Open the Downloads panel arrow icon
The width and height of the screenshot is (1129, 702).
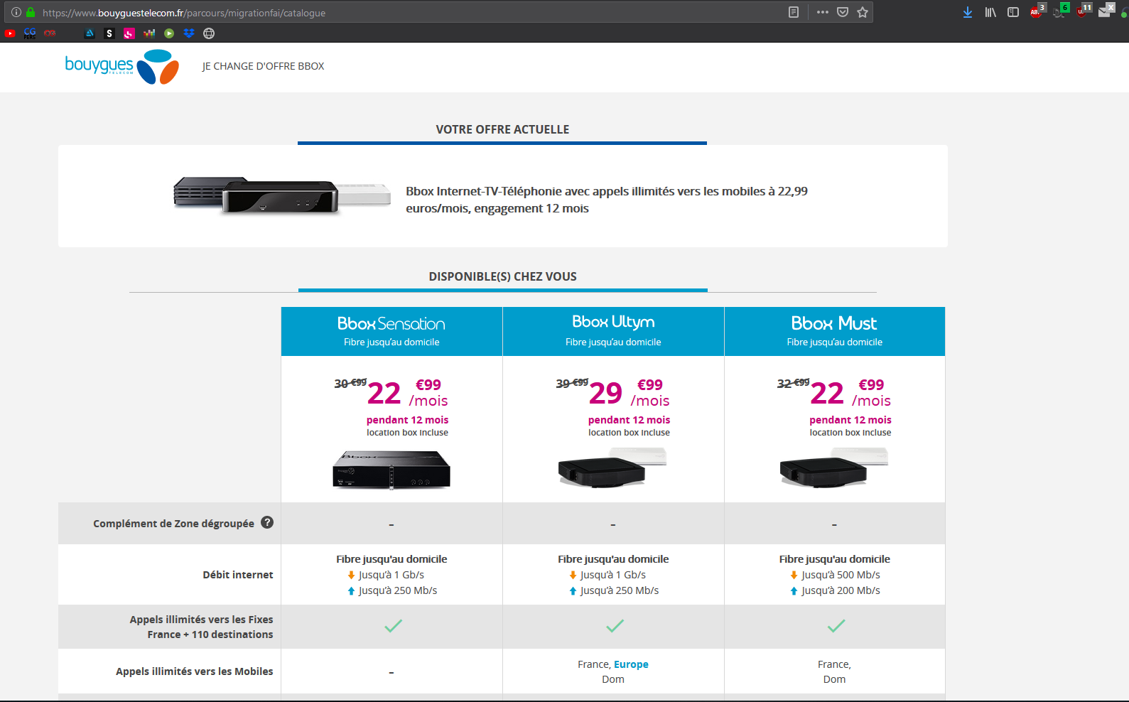pyautogui.click(x=968, y=12)
